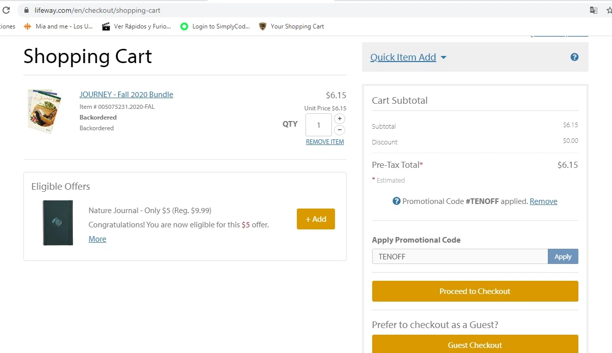
Task: Apply the promotional code
Action: pyautogui.click(x=563, y=256)
